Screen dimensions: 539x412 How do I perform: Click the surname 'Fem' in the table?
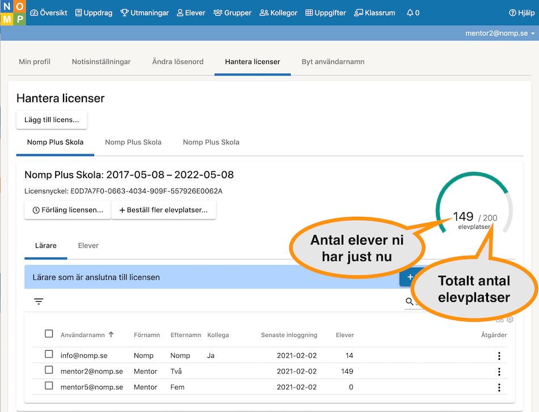click(178, 387)
